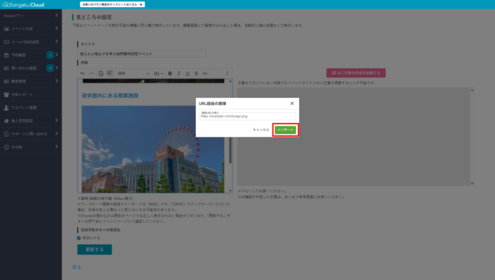Open source code view icon

coord(205,74)
